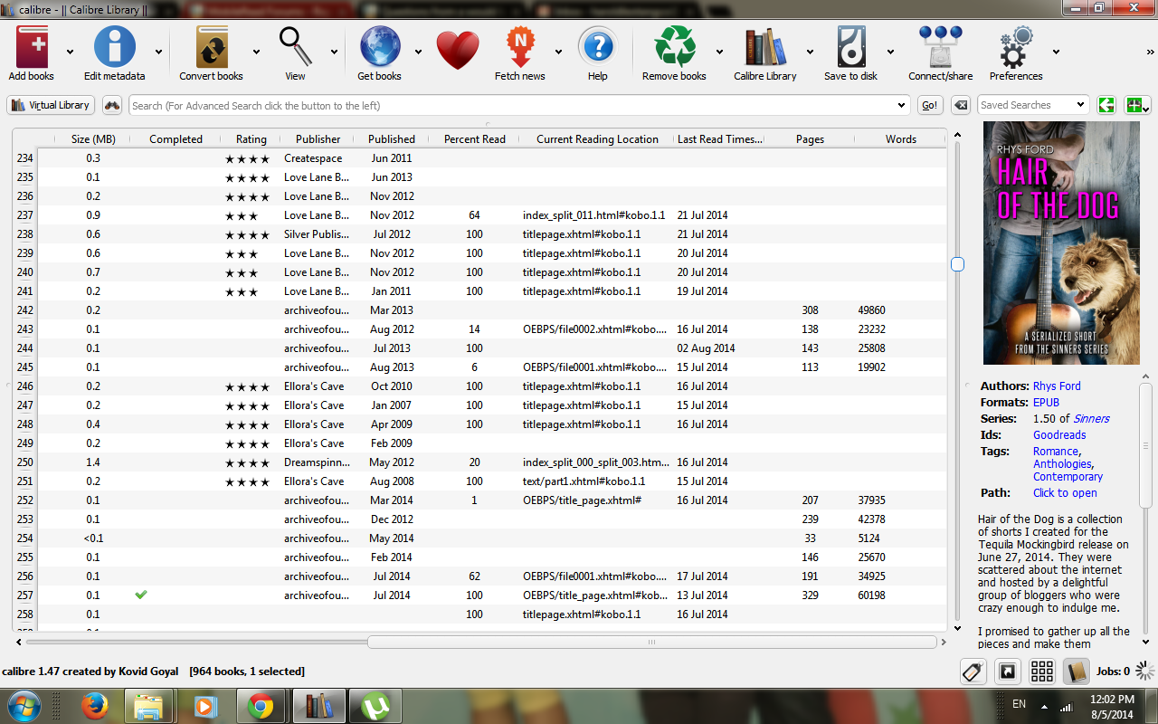Expand the Edit metadata dropdown arrow
The image size is (1158, 724).
tap(159, 52)
